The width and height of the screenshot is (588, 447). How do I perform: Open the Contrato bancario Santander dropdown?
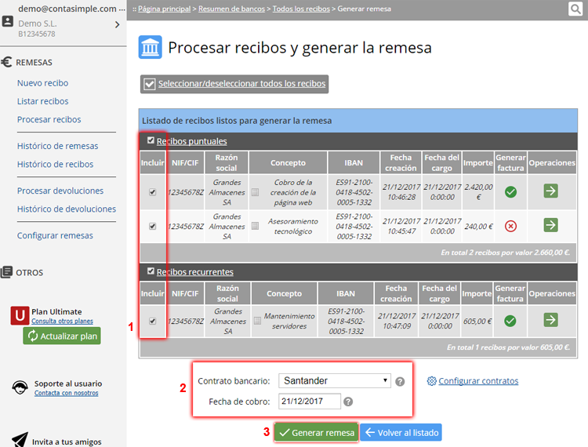[x=336, y=381]
